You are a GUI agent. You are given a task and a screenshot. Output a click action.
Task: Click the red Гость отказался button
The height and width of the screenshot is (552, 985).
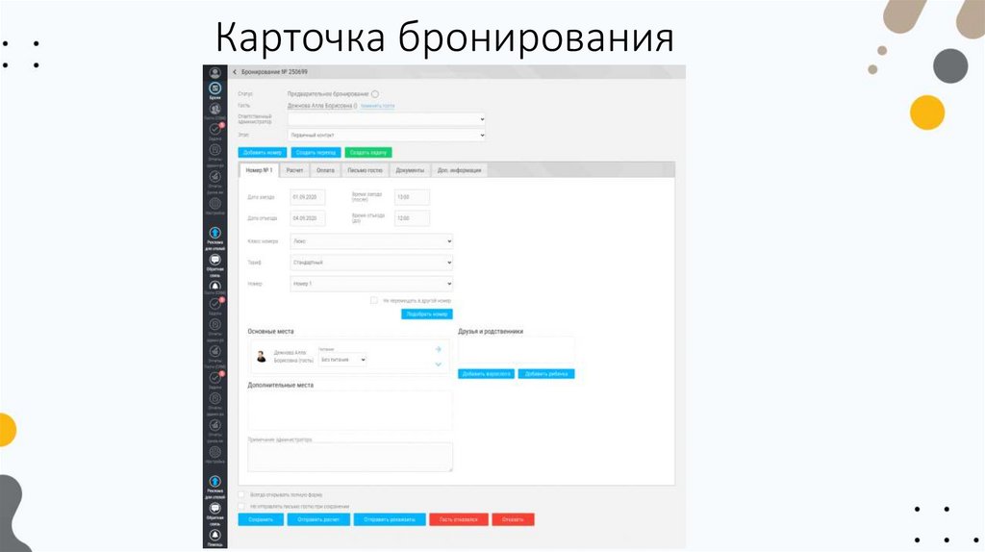(x=459, y=519)
